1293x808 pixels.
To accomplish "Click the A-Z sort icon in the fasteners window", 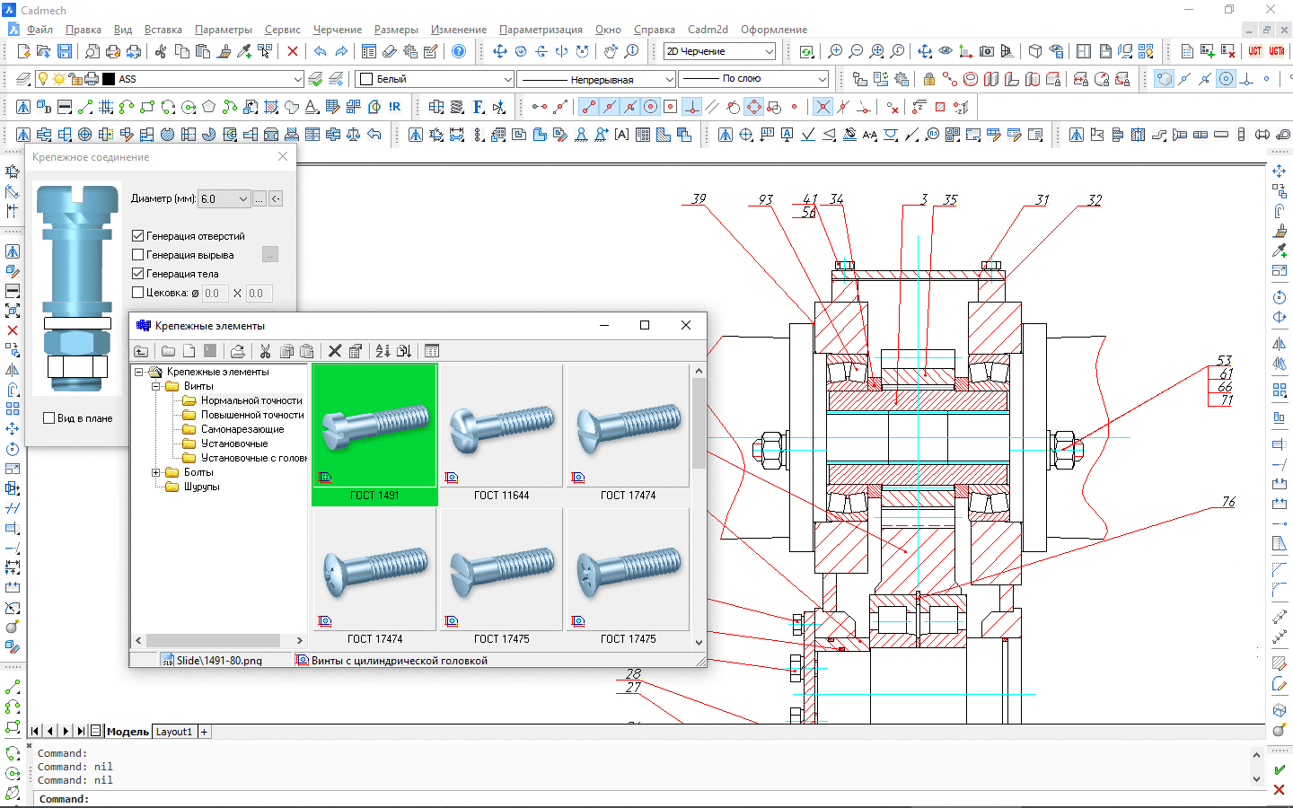I will click(383, 351).
